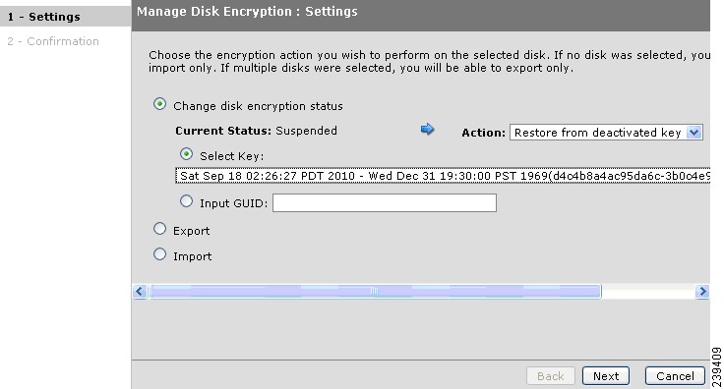Click the Manage Disk Encryption : Settings header
Viewport: 724px width, 389px height.
click(x=247, y=12)
